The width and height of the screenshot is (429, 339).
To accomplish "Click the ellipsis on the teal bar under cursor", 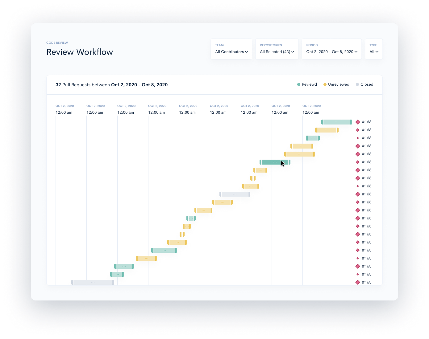I will [275, 162].
